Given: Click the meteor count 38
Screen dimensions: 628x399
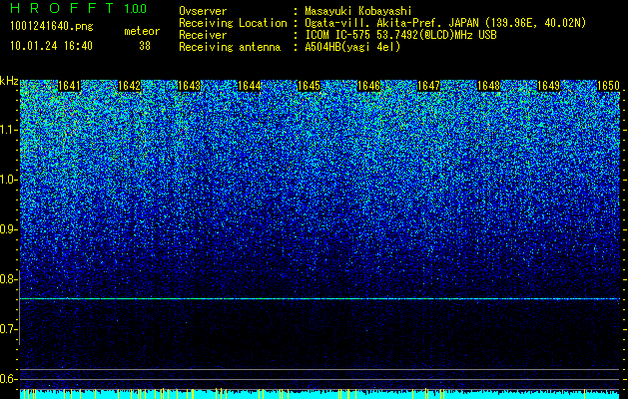Looking at the screenshot, I should pos(145,46).
